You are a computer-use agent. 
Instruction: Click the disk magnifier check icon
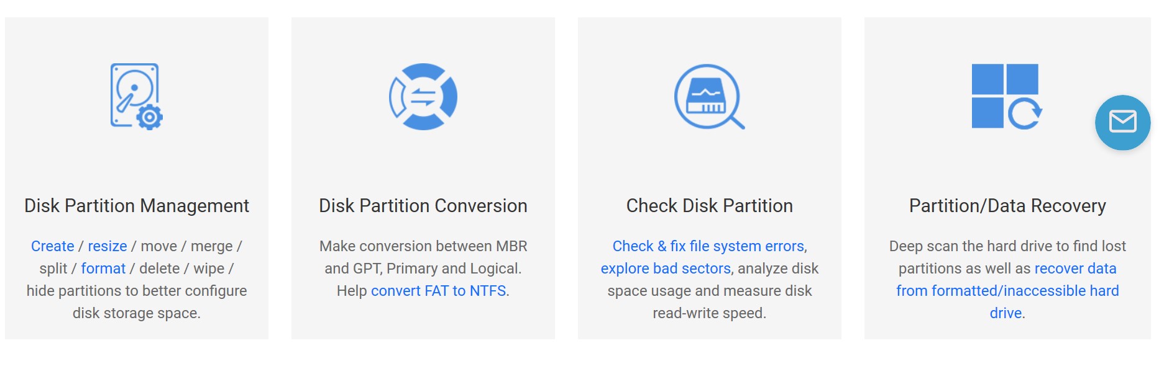[709, 96]
